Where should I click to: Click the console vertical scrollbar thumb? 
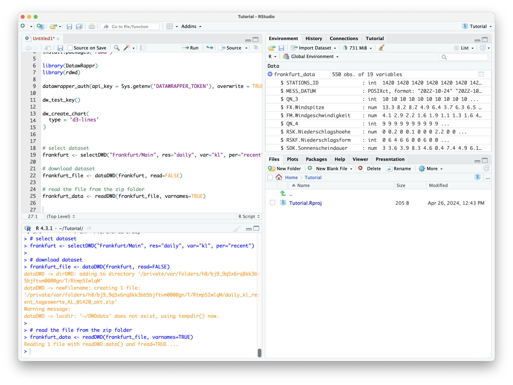[259, 353]
